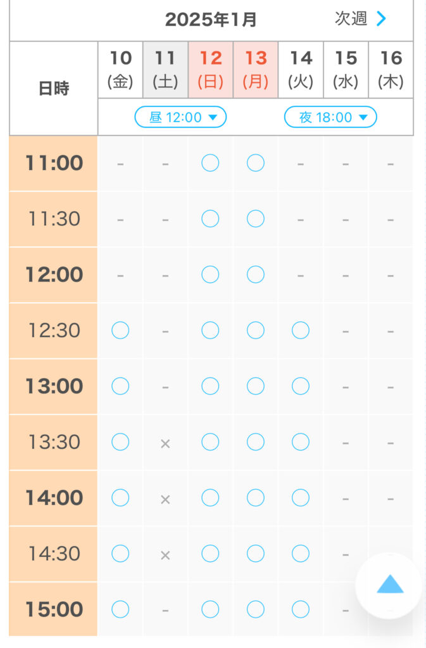Select available circle for Monday 13 at 11:30
This screenshot has height=648, width=426.
pyautogui.click(x=255, y=219)
